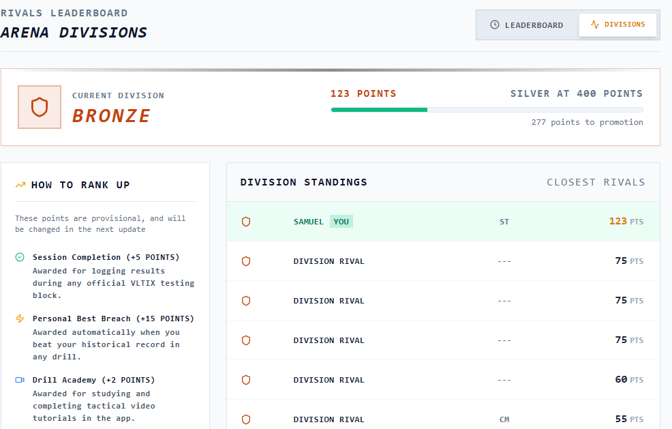672x429 pixels.
Task: Click the Division Standings heading
Action: click(x=303, y=182)
